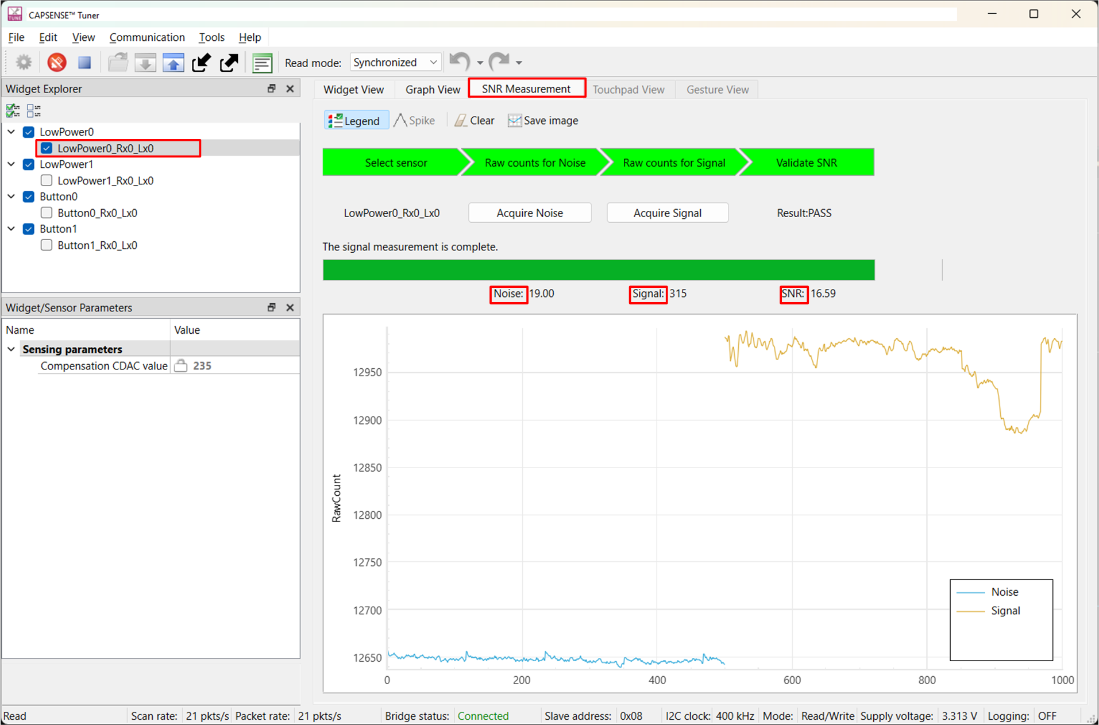Click the Raw counts for Noise step

point(535,163)
